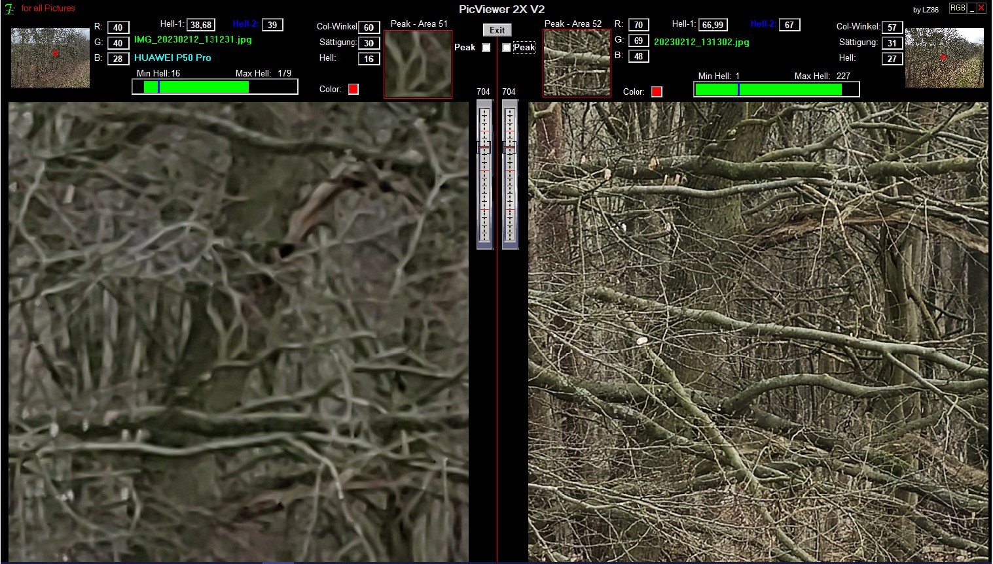Click the red 'for all Pictures' text

coord(48,8)
